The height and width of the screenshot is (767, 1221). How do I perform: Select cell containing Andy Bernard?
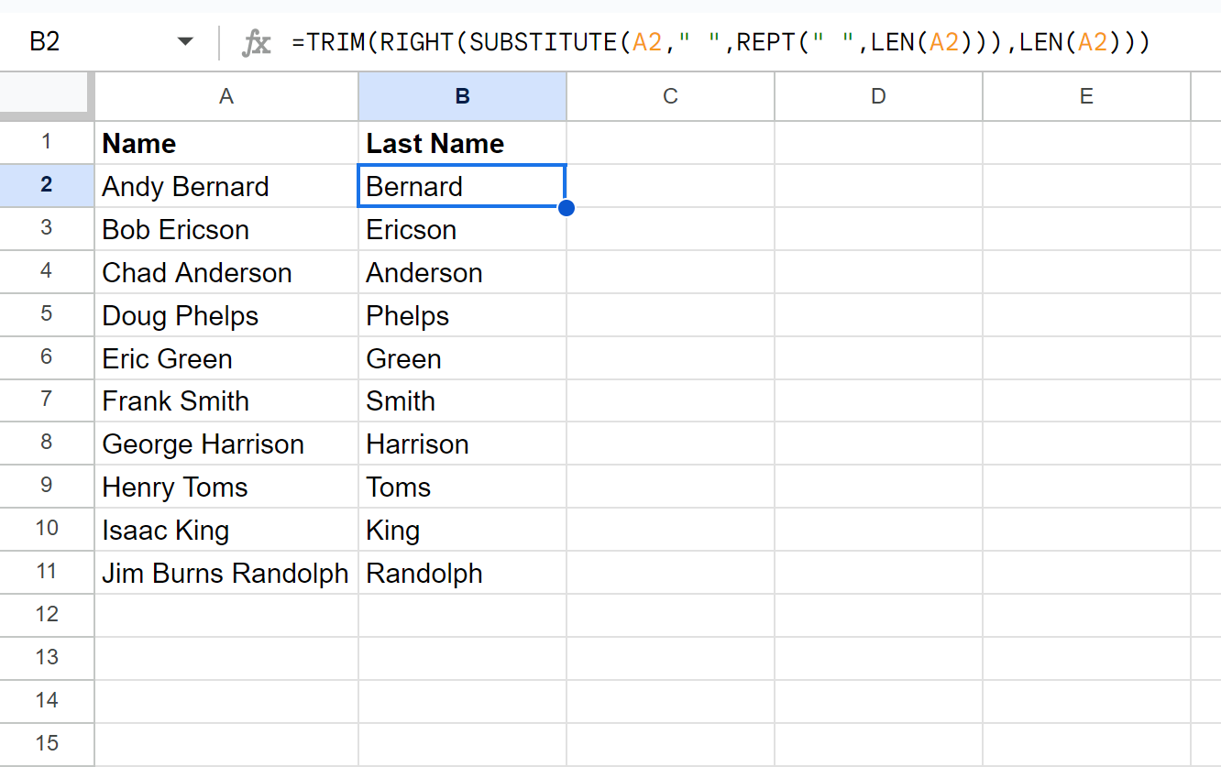226,186
